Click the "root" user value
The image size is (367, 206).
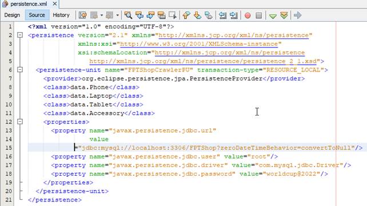(x=258, y=157)
